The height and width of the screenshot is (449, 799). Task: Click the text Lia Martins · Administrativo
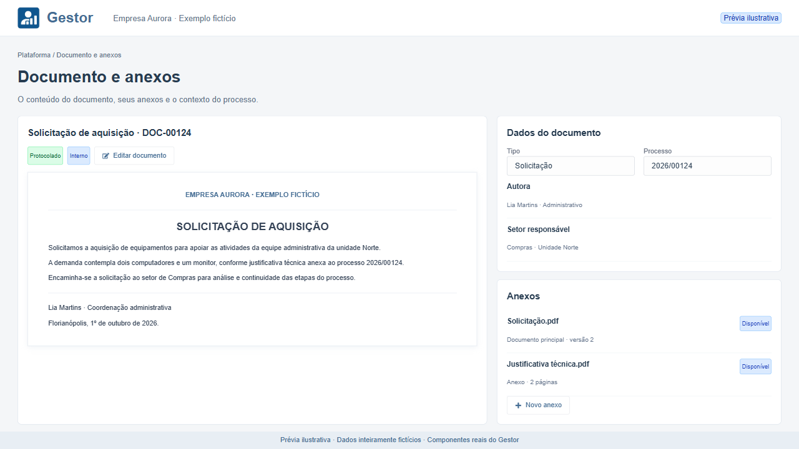pos(545,205)
